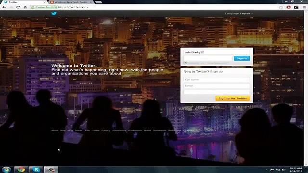Open the Blog footer link
The image size is (308, 173).
coord(70,130)
